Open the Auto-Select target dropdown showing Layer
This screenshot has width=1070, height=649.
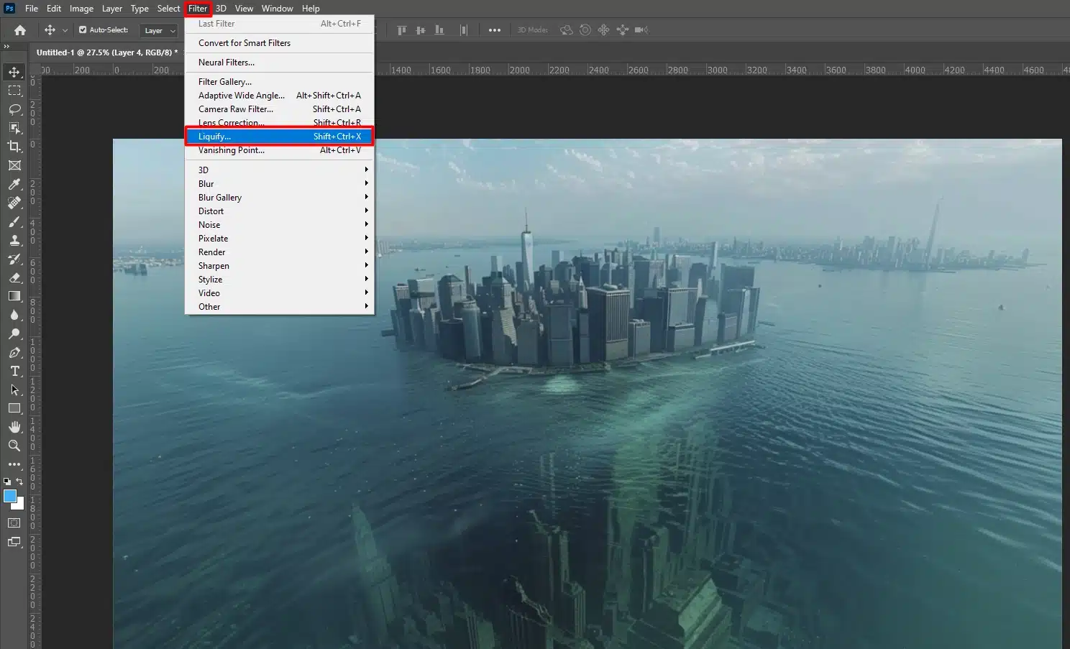[x=158, y=30]
